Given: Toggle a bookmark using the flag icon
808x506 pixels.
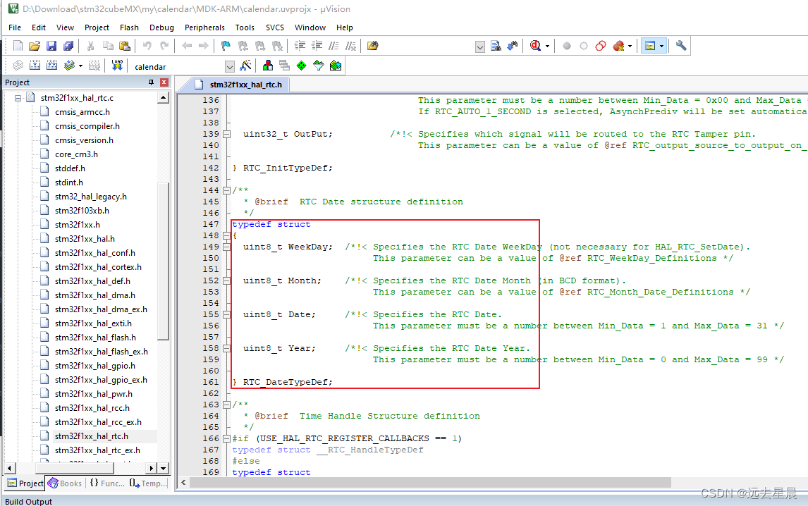Looking at the screenshot, I should [x=225, y=45].
